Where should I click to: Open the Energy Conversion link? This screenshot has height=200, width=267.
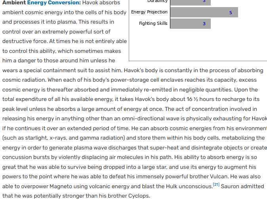(54, 2)
